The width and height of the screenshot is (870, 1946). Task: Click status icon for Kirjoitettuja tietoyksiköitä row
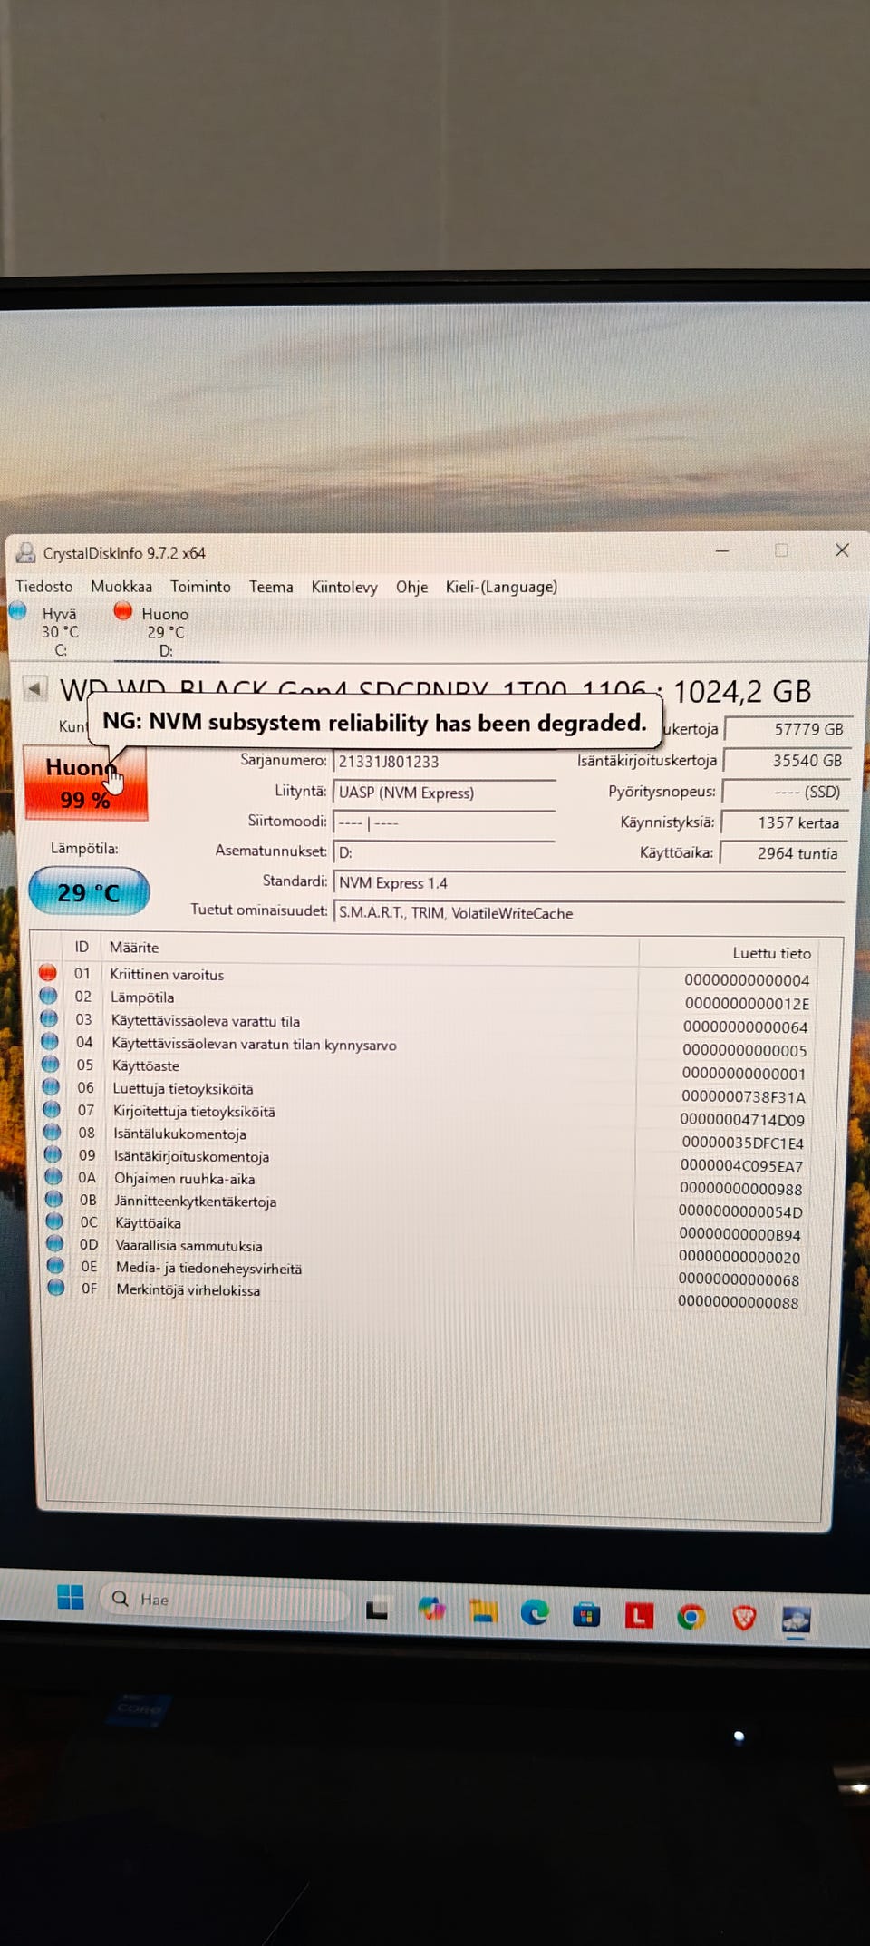52,1109
